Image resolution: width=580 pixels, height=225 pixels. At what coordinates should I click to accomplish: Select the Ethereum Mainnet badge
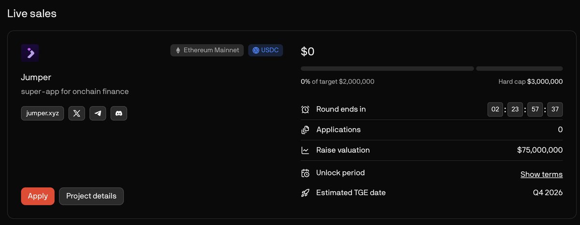[207, 50]
